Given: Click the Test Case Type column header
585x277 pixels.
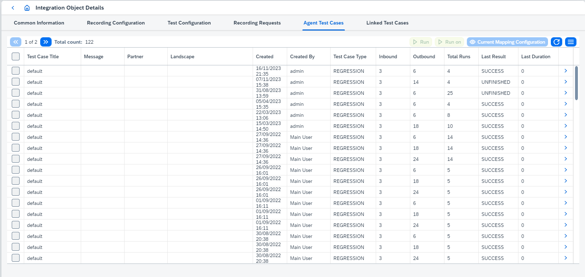Looking at the screenshot, I should [x=353, y=56].
